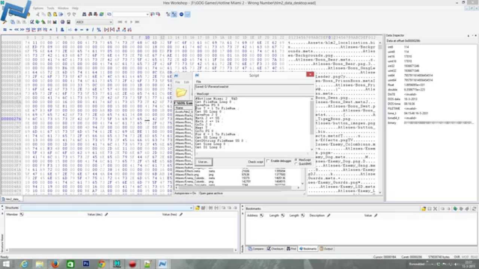
Task: Open the Window menu
Action: (x=63, y=8)
